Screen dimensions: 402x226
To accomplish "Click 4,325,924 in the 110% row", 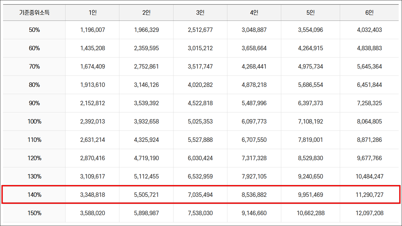I will click(x=147, y=140).
